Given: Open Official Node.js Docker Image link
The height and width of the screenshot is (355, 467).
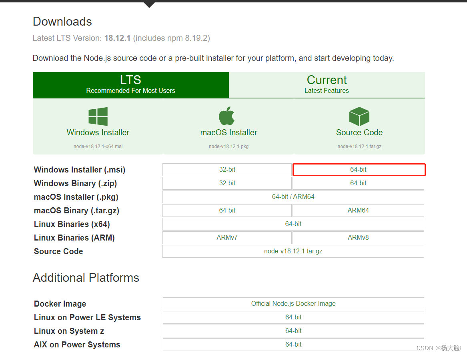Looking at the screenshot, I should coord(293,304).
